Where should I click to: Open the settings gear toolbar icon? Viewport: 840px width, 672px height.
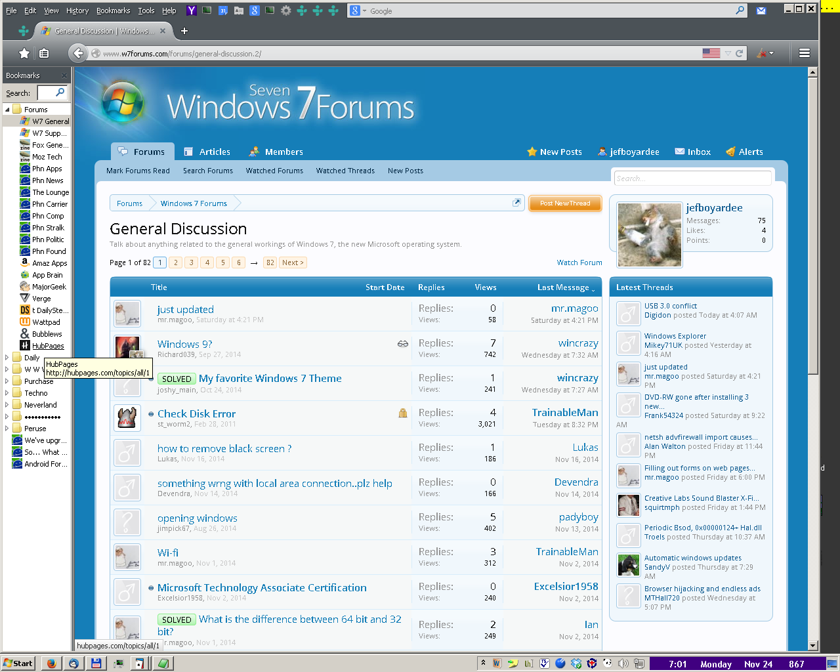(x=285, y=10)
